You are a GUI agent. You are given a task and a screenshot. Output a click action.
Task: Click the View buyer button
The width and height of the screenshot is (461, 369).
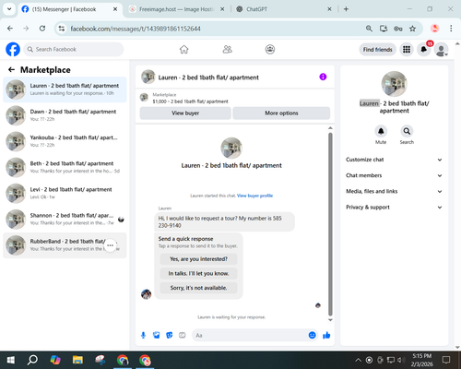[185, 113]
